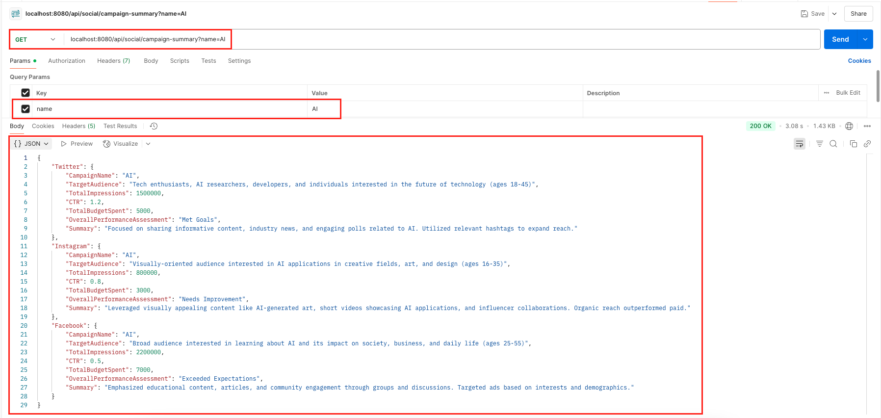This screenshot has height=418, width=881.
Task: Expand the dropdown arrow next to Visualize
Action: click(x=148, y=144)
